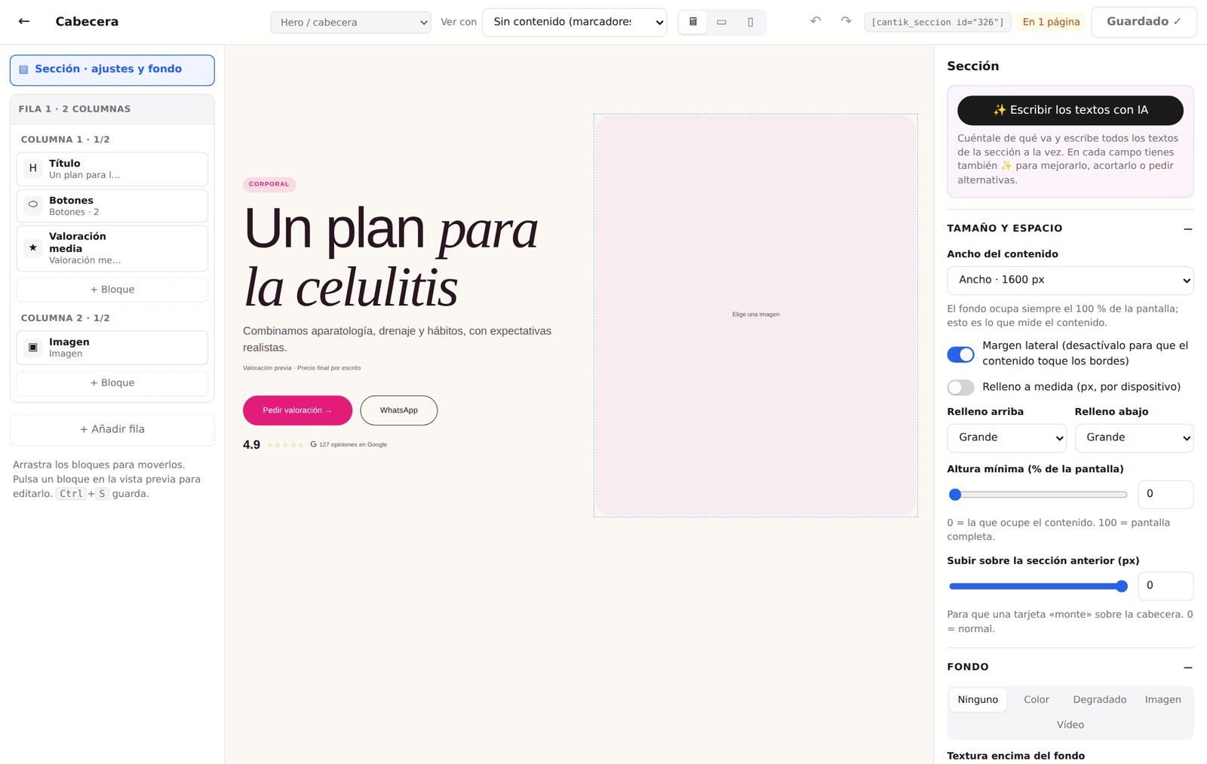
Task: Switch to tablet preview
Action: (722, 22)
